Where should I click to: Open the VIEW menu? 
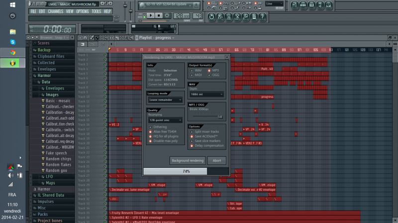70,11
